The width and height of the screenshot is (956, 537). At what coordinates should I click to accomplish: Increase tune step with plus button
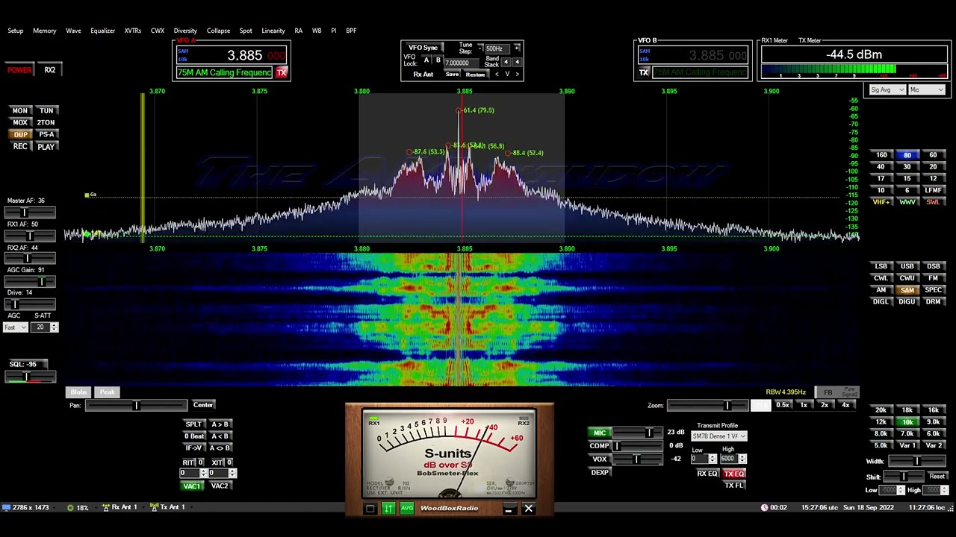pos(516,48)
